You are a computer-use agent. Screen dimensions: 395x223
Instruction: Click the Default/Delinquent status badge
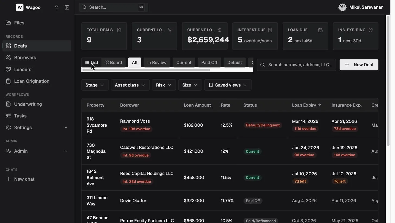pos(263,125)
